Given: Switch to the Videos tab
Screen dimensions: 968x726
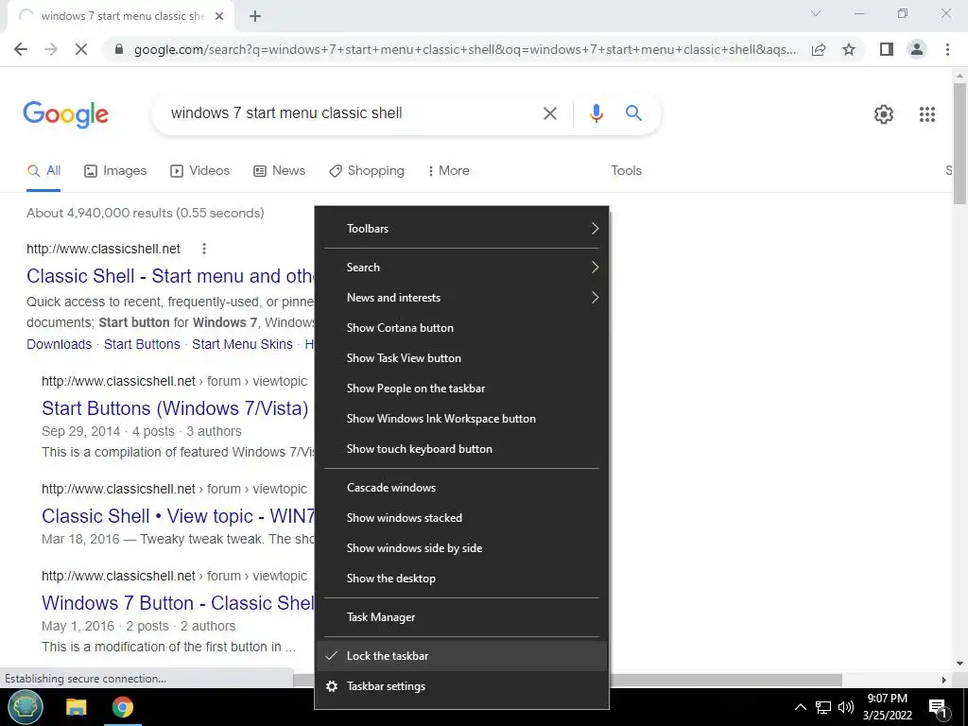Looking at the screenshot, I should click(x=200, y=170).
